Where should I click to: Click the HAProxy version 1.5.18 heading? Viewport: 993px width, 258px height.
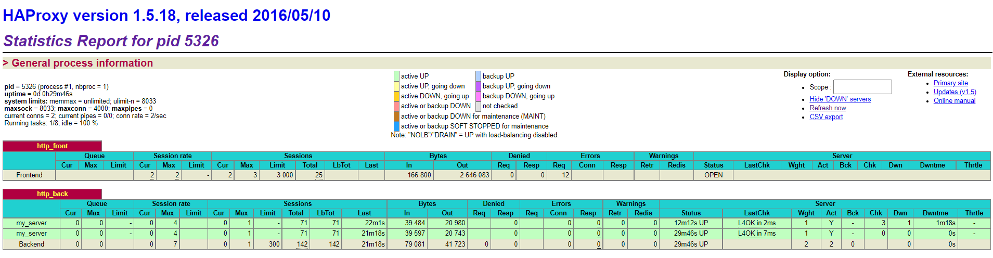click(166, 16)
